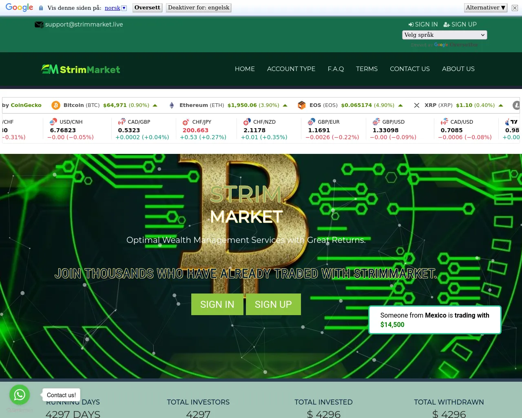Click the Ethereum diamond icon
The width and height of the screenshot is (522, 418).
[x=172, y=105]
